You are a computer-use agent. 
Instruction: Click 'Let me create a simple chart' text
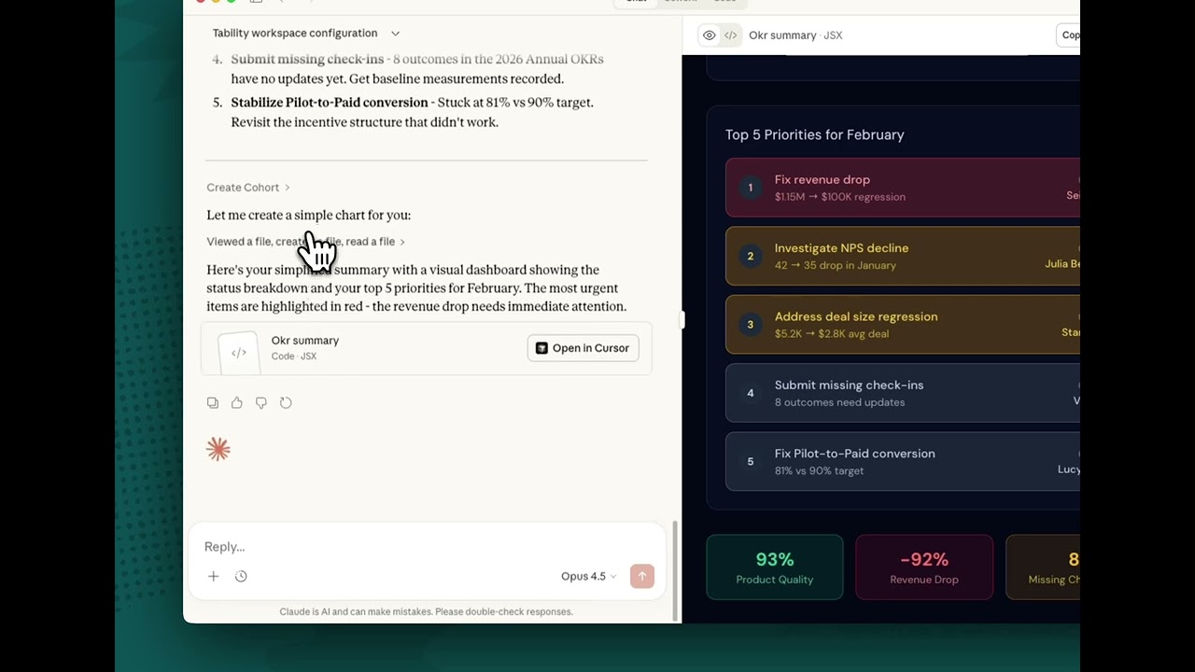309,216
